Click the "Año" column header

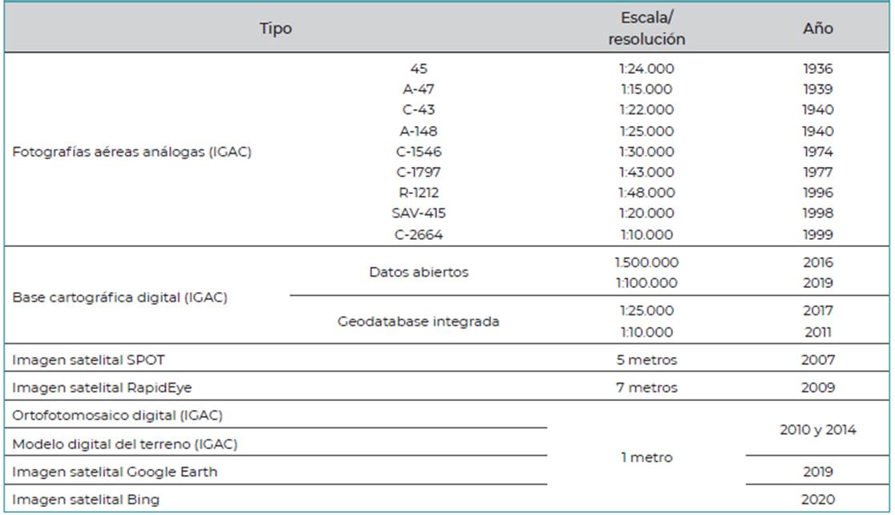(817, 29)
